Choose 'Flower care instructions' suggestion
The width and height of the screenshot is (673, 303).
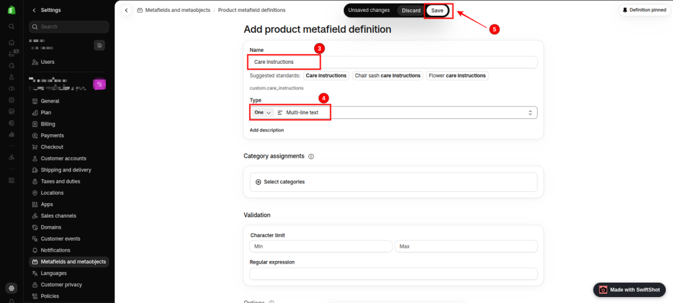457,76
